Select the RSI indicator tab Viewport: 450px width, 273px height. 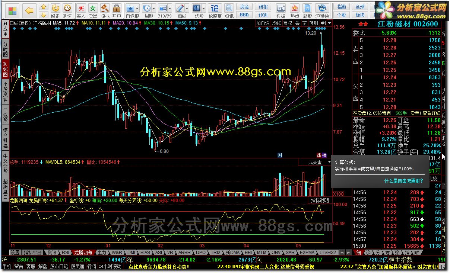coord(65,252)
